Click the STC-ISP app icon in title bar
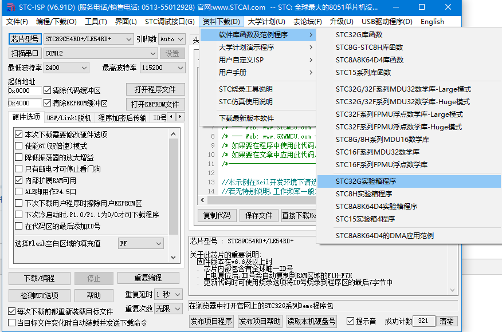This screenshot has width=502, height=332. (x=11, y=7)
